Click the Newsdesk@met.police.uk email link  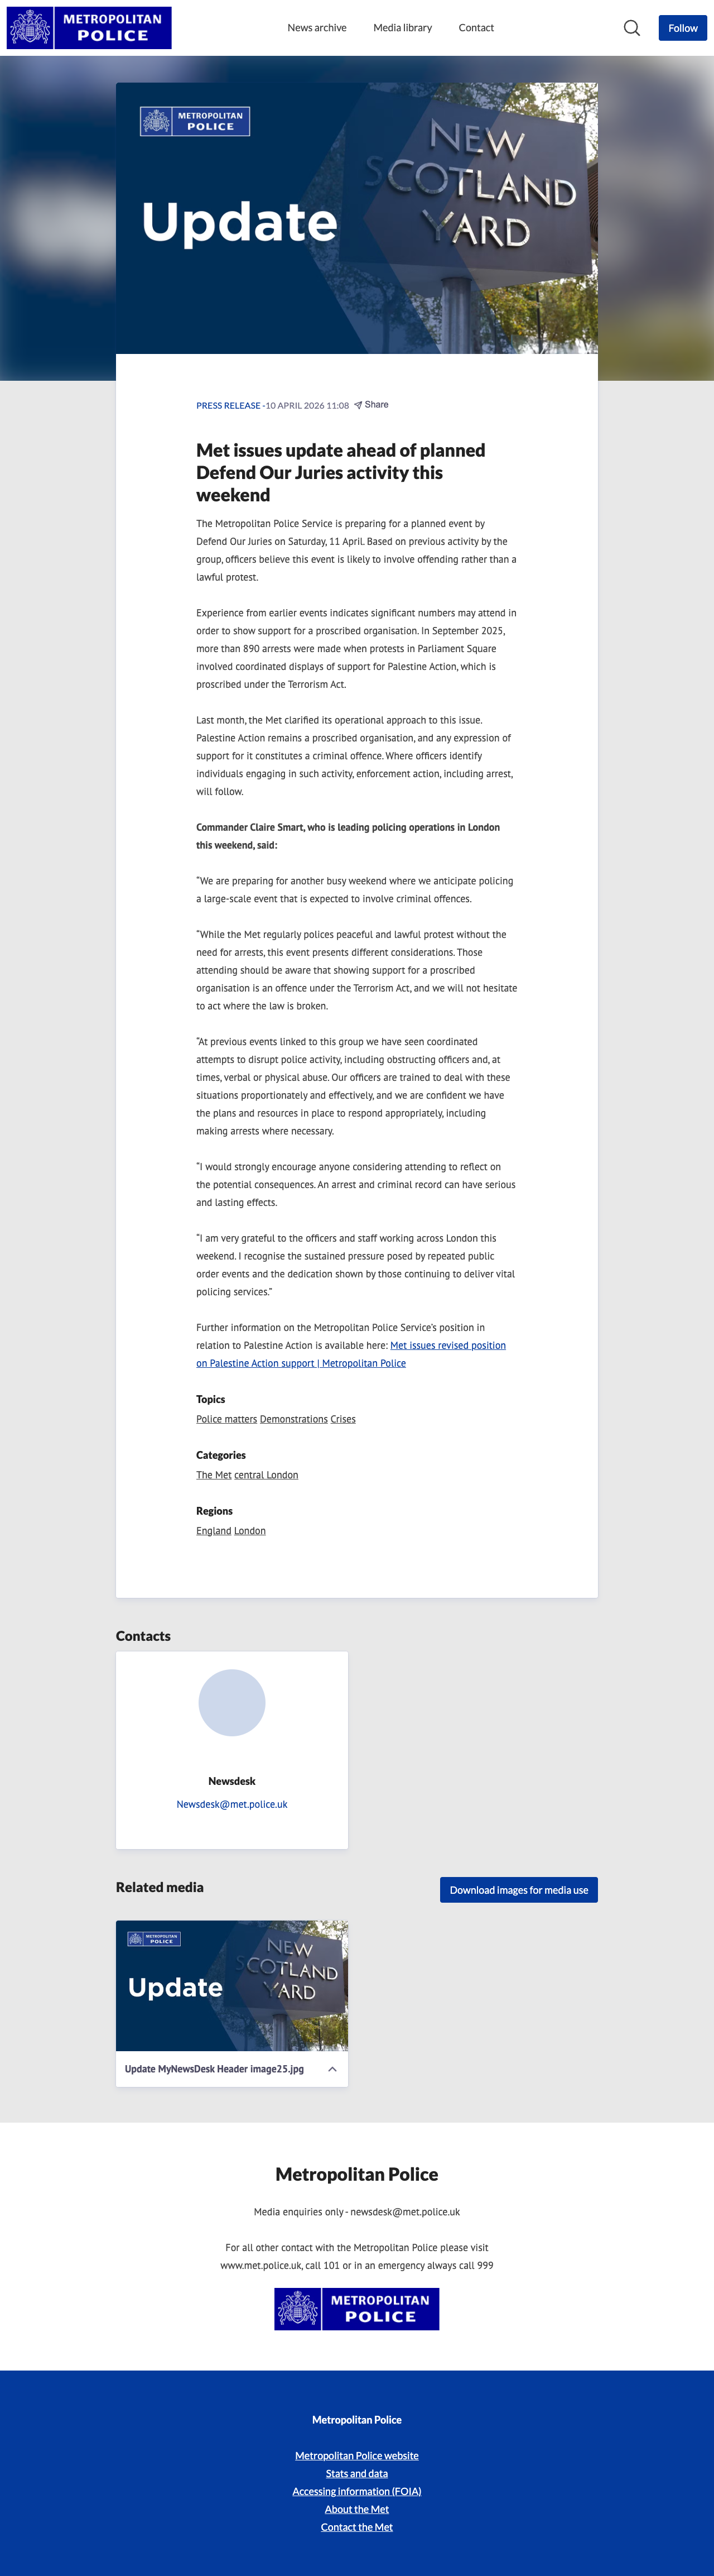pyautogui.click(x=231, y=1804)
